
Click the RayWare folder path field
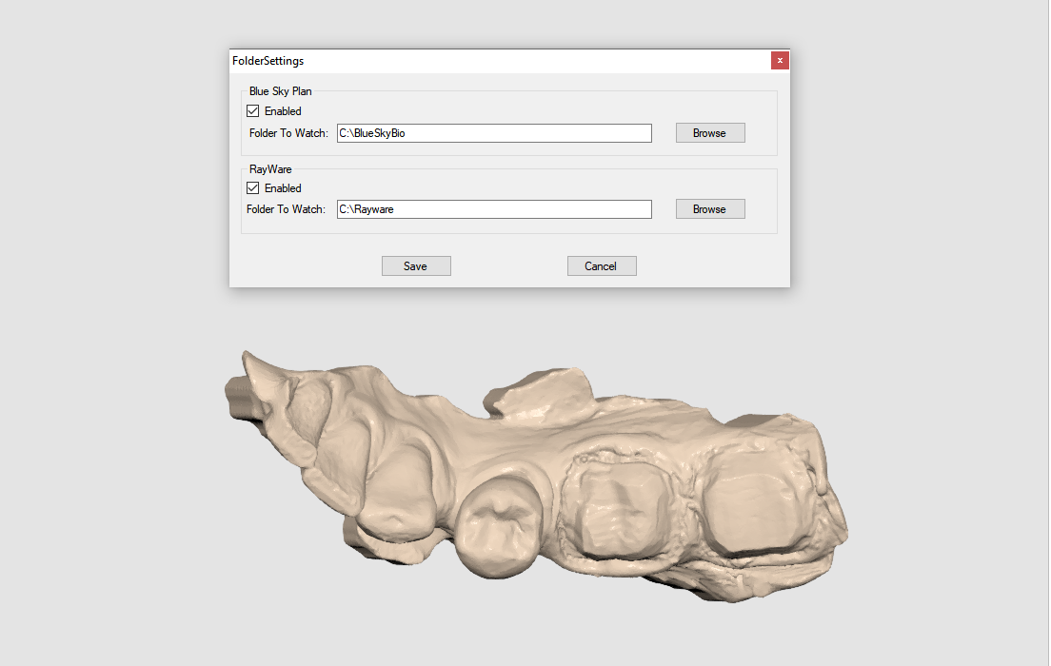click(x=494, y=209)
